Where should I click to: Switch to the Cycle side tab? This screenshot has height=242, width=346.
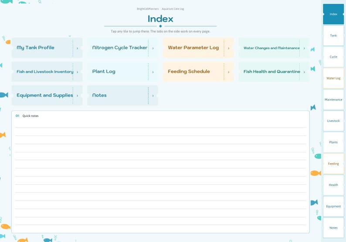pyautogui.click(x=333, y=57)
